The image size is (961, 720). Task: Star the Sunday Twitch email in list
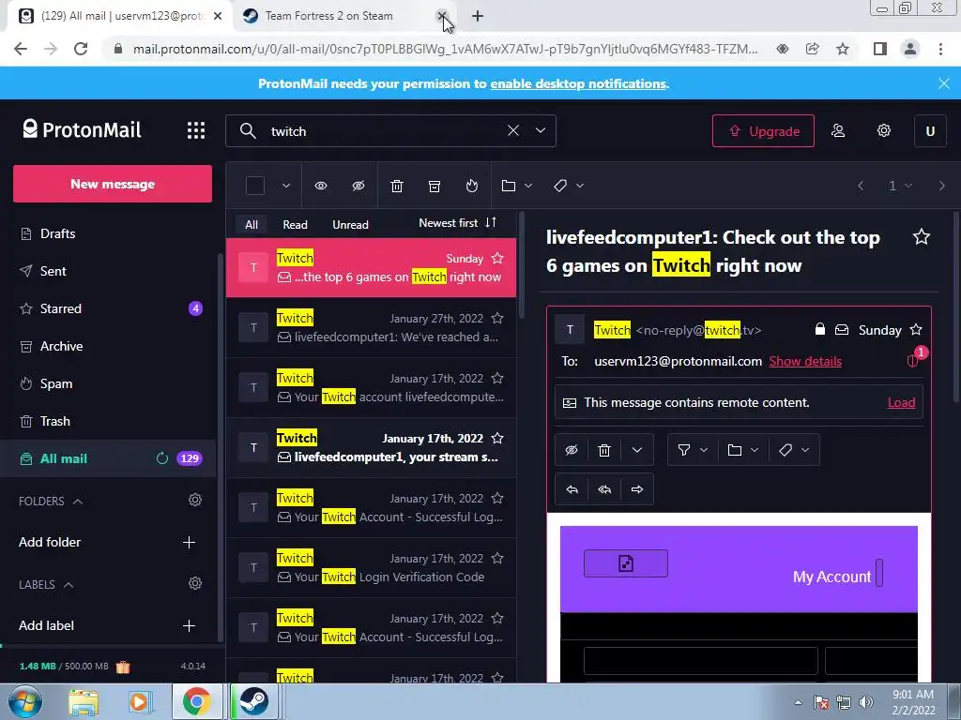(x=497, y=259)
